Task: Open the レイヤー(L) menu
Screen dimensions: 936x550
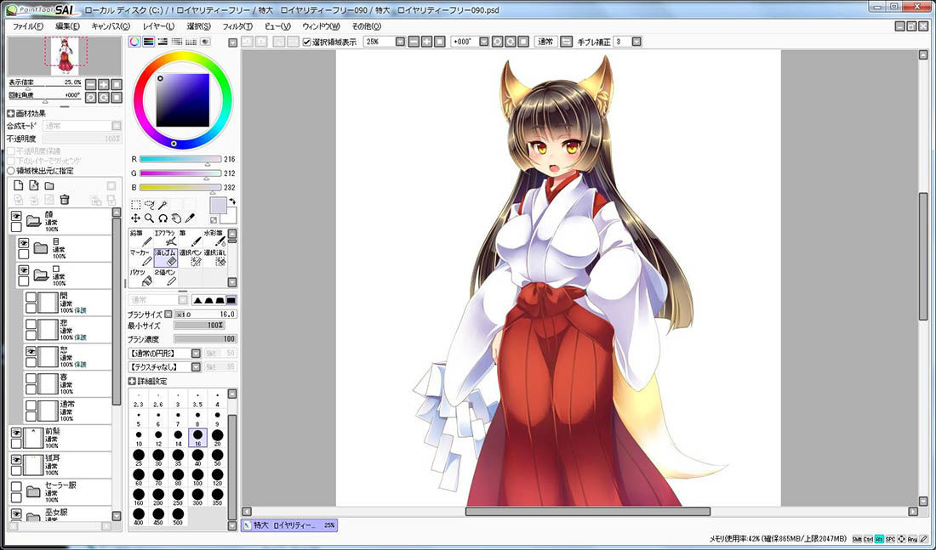Action: point(158,26)
